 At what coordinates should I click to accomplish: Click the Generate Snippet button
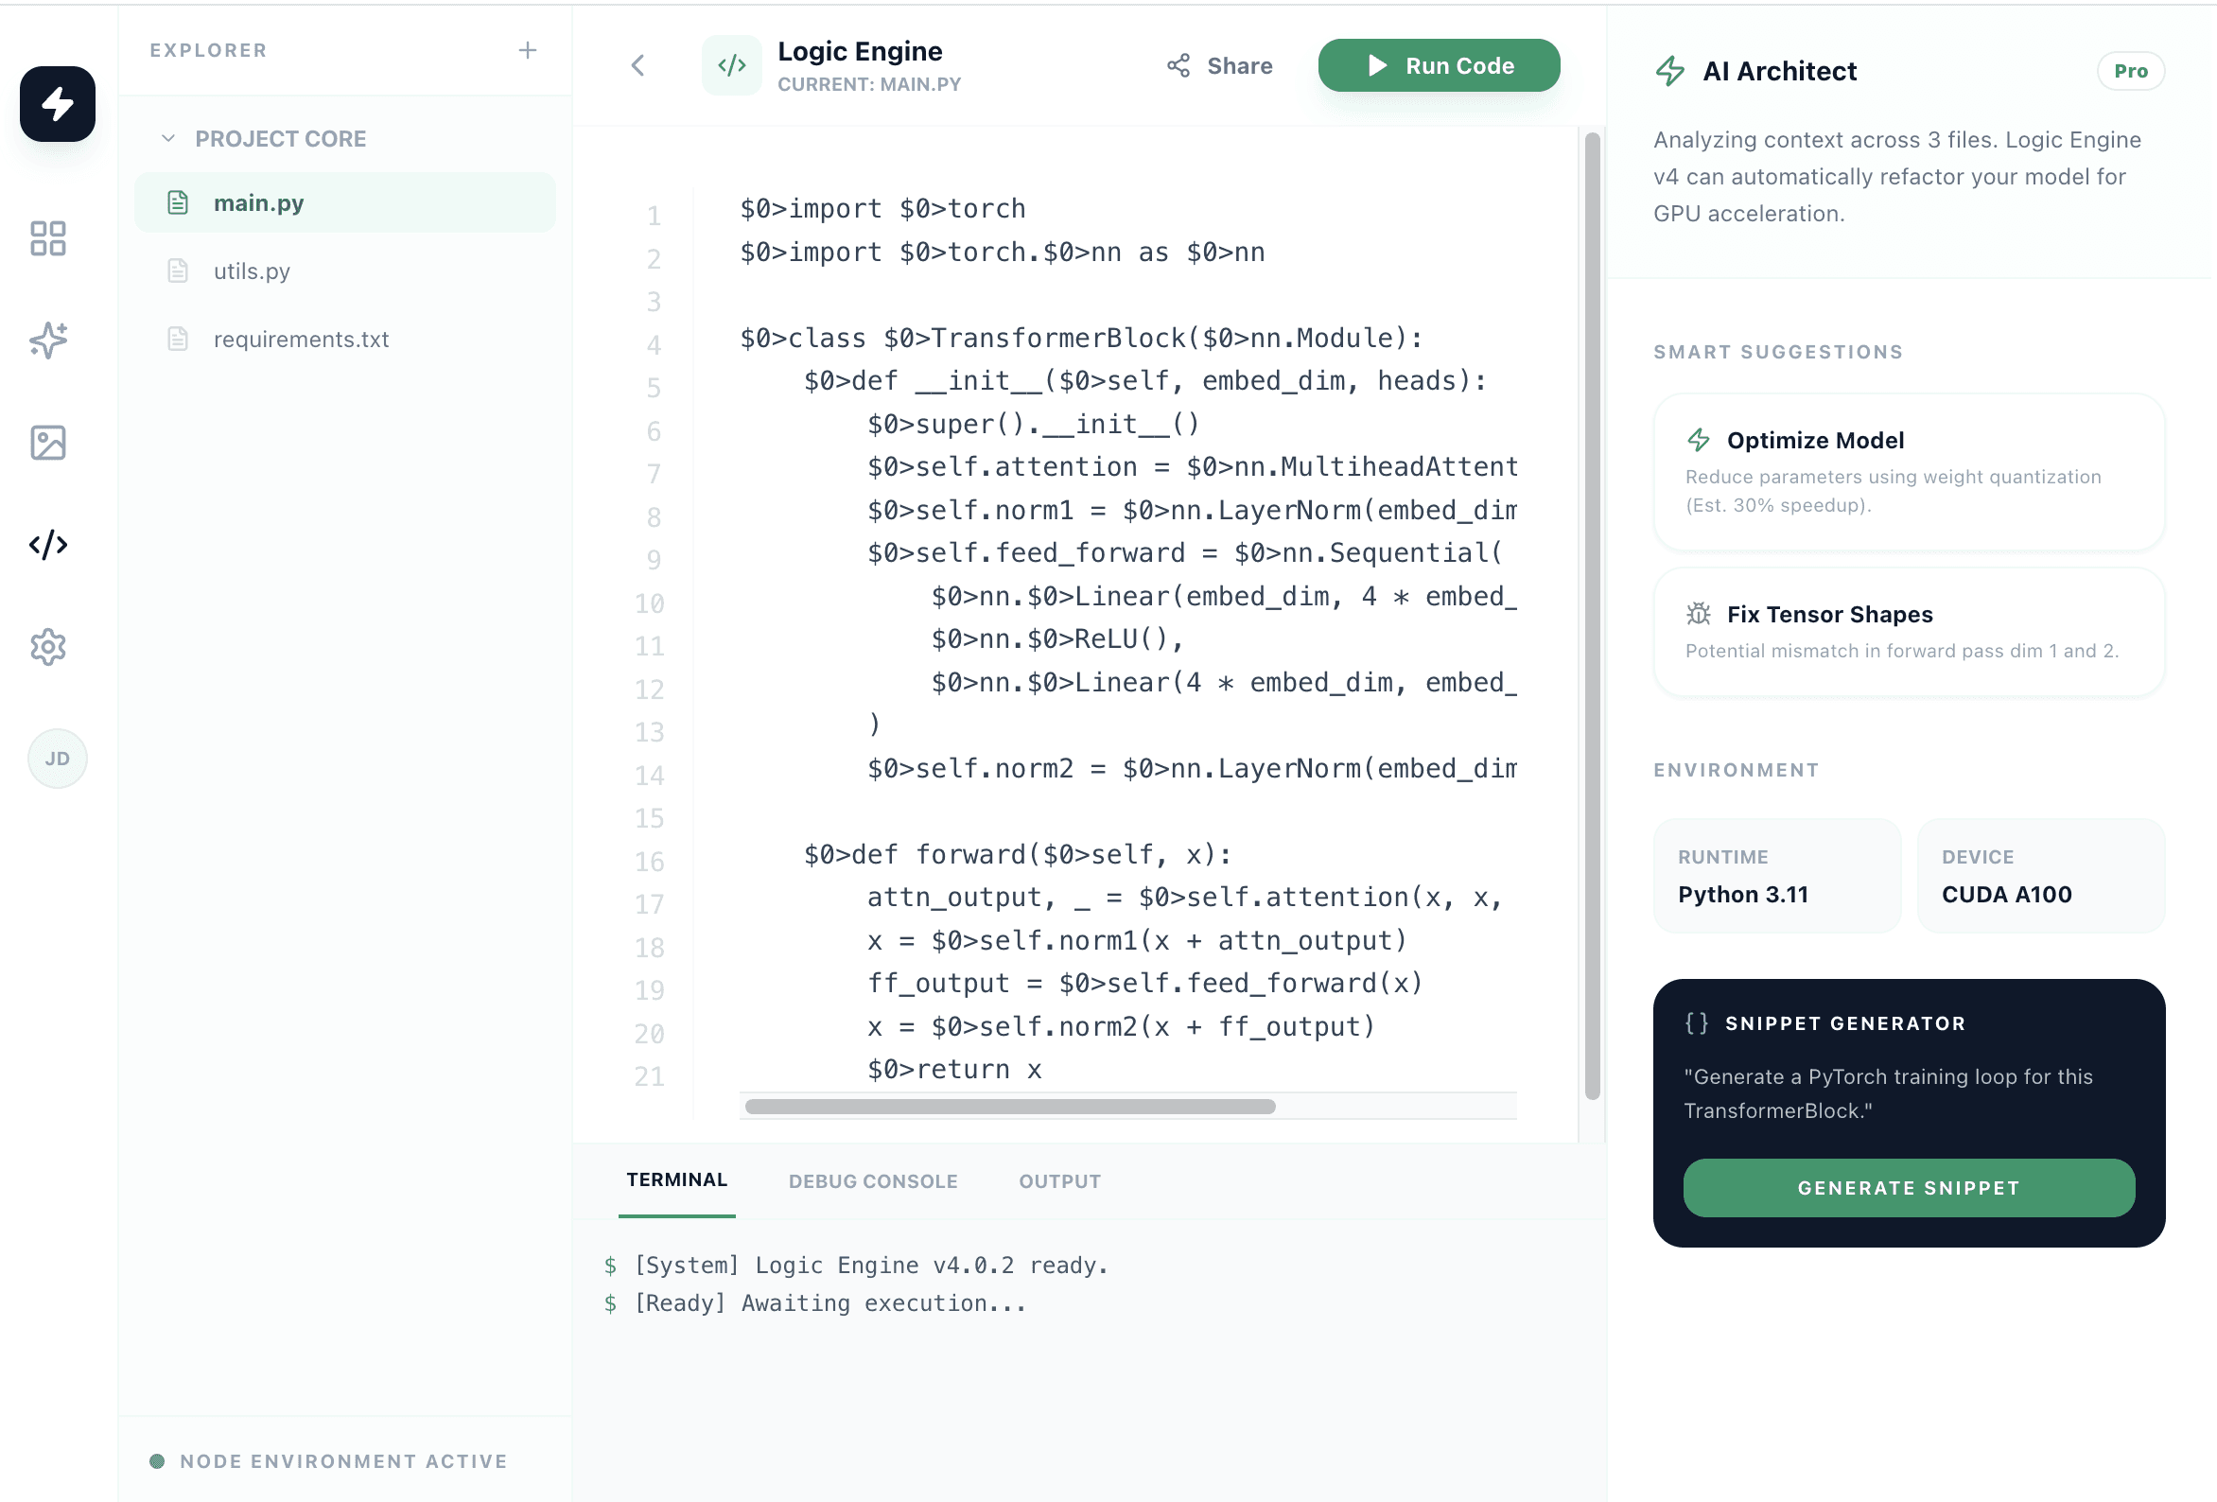[x=1908, y=1188]
